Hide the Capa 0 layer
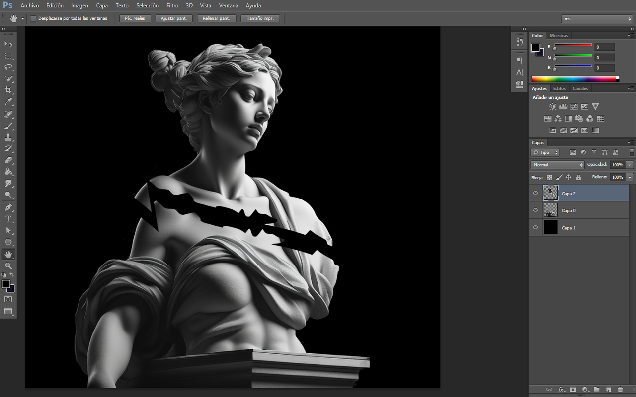The image size is (636, 397). 535,210
